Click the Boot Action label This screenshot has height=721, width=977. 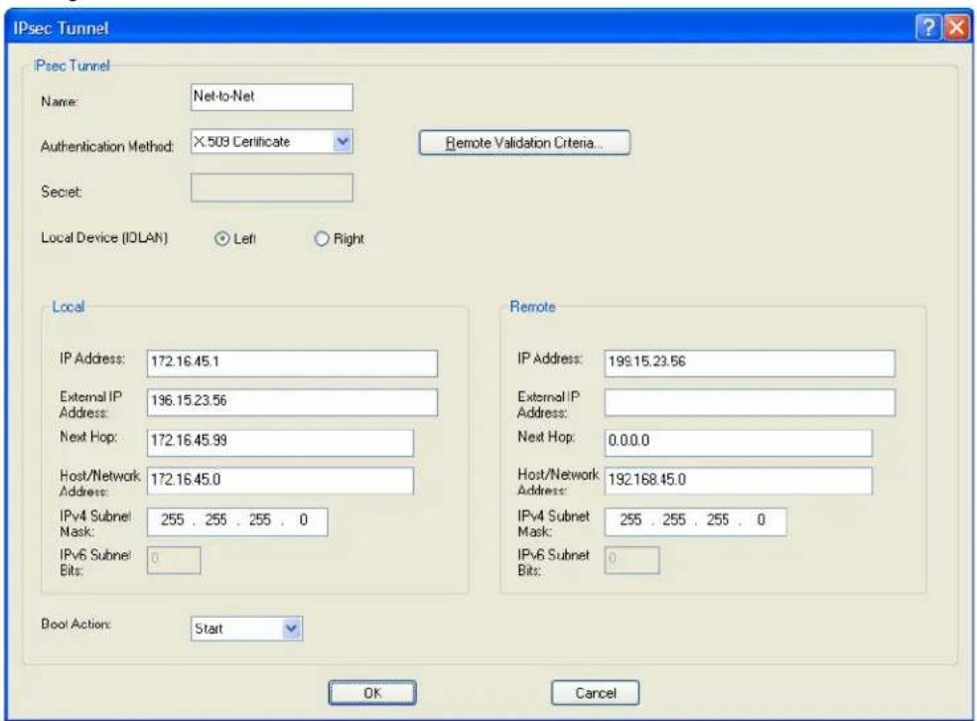pyautogui.click(x=76, y=624)
